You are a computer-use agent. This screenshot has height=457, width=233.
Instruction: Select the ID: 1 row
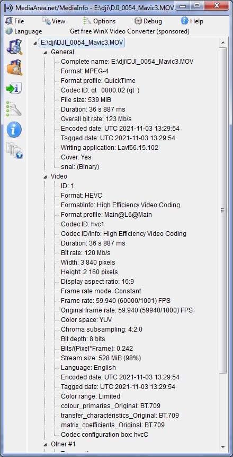click(67, 186)
